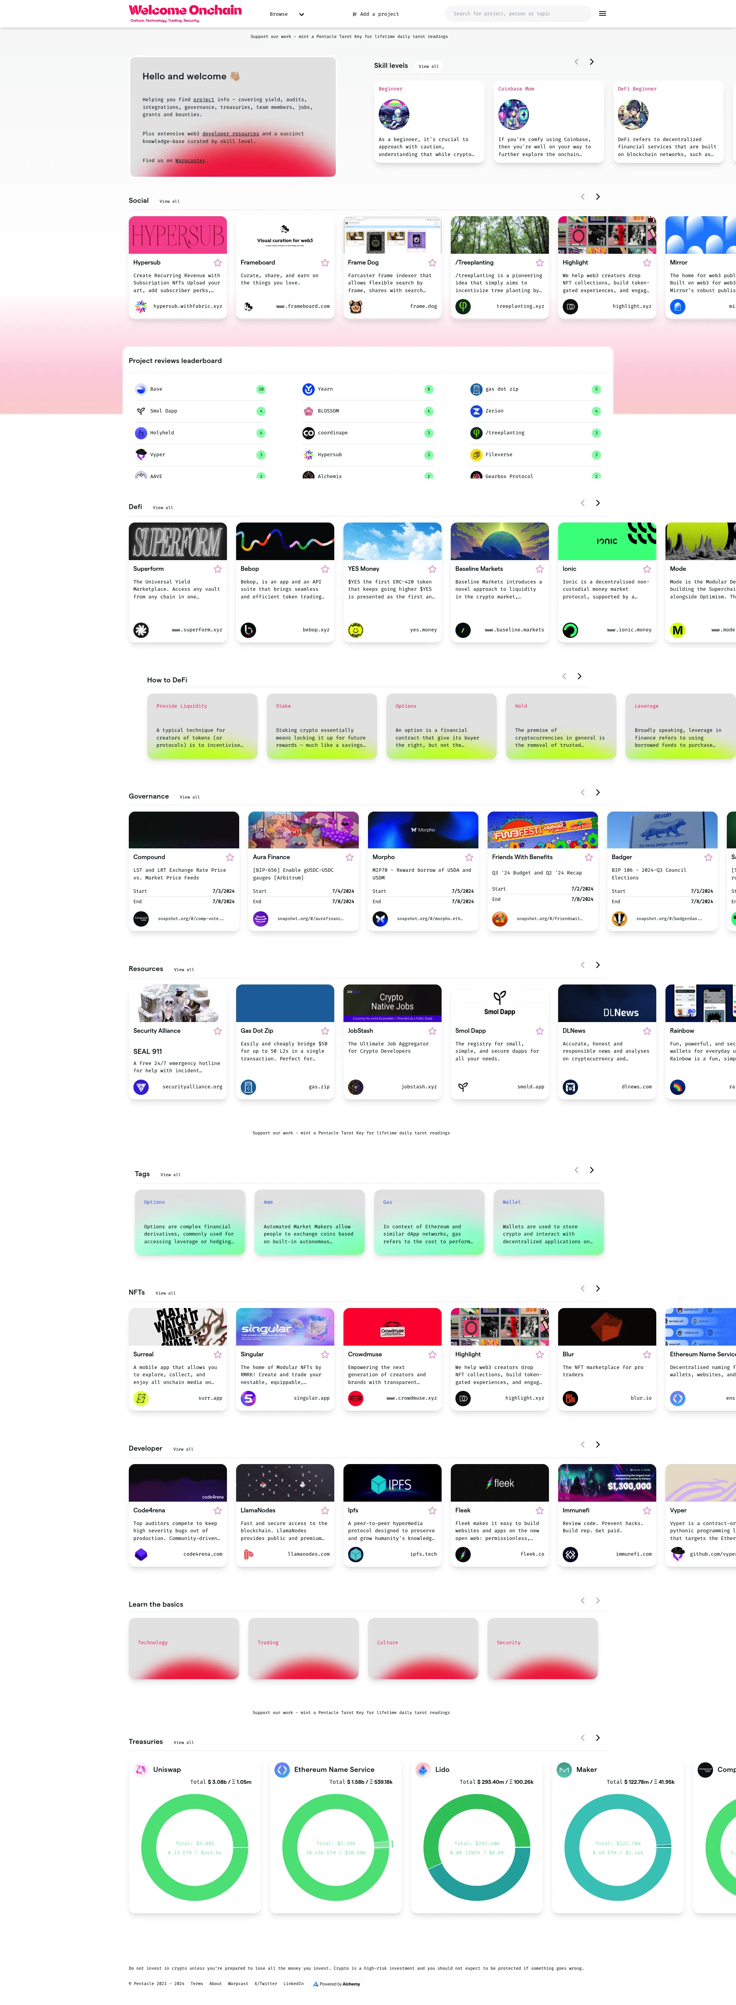Image resolution: width=736 pixels, height=2005 pixels.
Task: Click the DLNews logo icon
Action: coord(570,1087)
